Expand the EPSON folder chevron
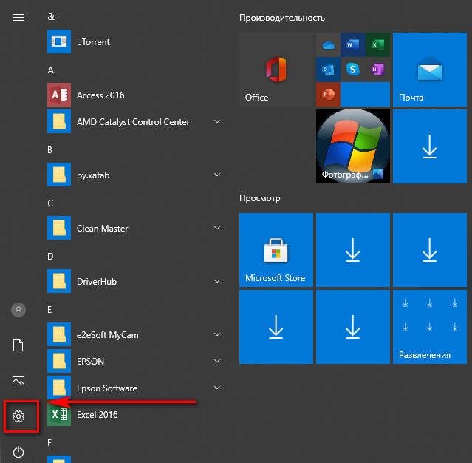Viewport: 472px width, 463px height. pyautogui.click(x=217, y=361)
